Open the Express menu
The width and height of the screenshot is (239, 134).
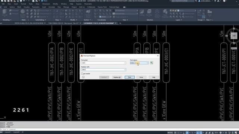coord(79,4)
